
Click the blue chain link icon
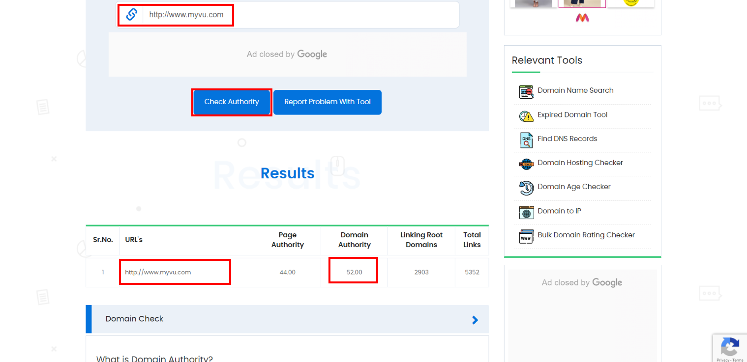pos(131,15)
